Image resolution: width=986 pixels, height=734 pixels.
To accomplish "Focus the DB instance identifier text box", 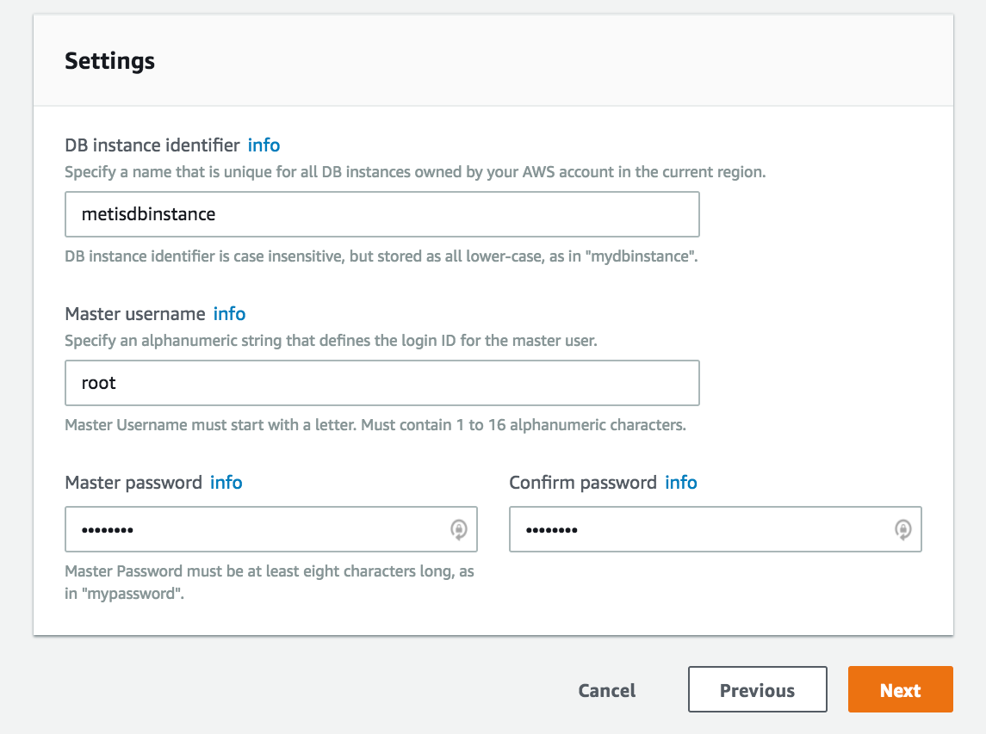I will coord(381,214).
